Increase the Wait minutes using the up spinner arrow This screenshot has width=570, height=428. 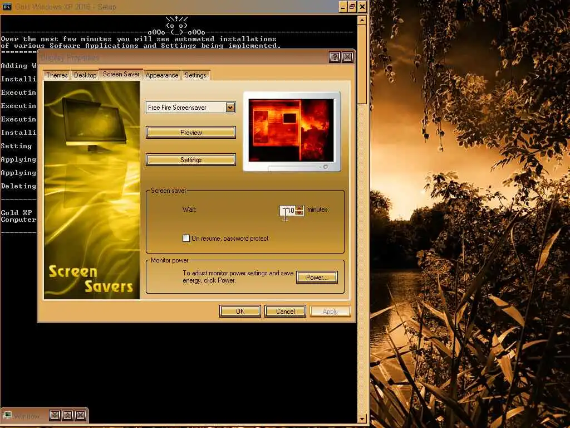tap(299, 208)
